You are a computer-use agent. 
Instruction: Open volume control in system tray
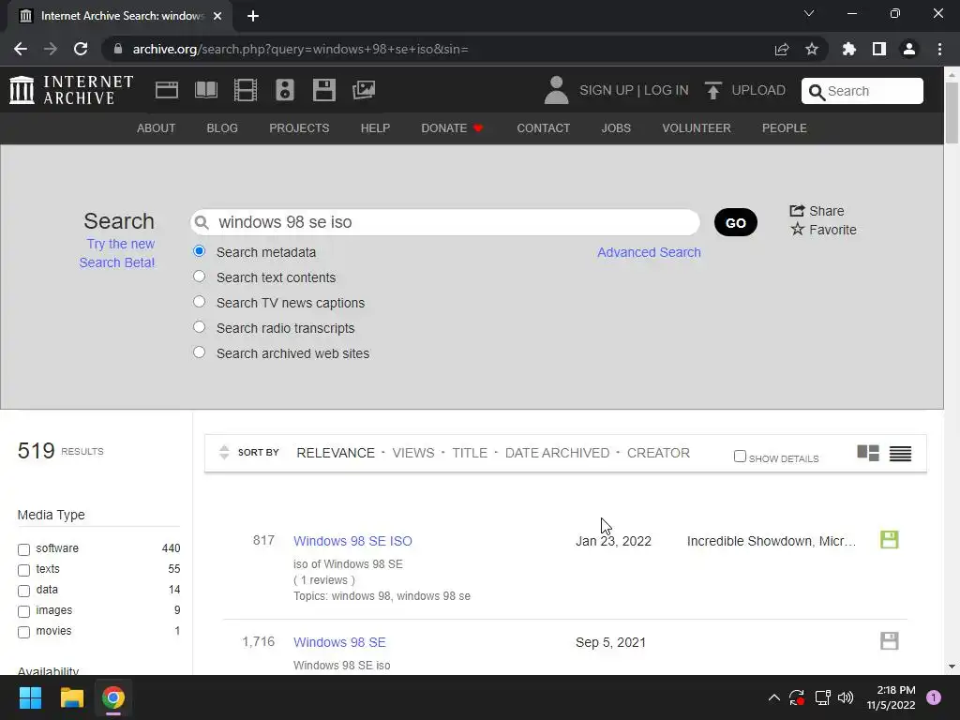846,697
